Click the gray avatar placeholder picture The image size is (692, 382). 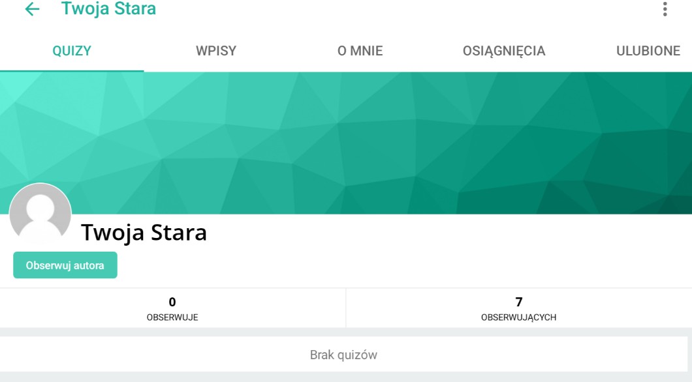coord(40,214)
